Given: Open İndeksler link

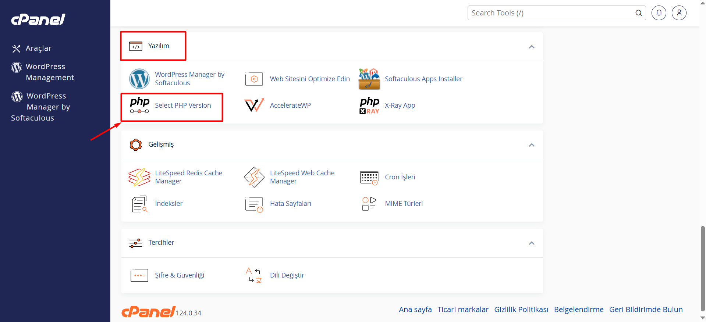Looking at the screenshot, I should point(169,204).
